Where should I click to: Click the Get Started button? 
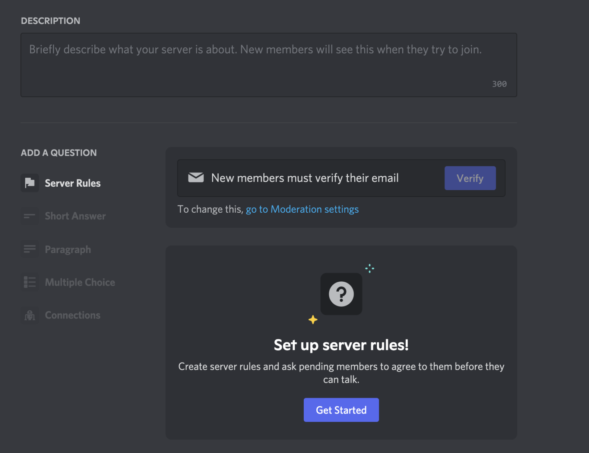point(341,410)
